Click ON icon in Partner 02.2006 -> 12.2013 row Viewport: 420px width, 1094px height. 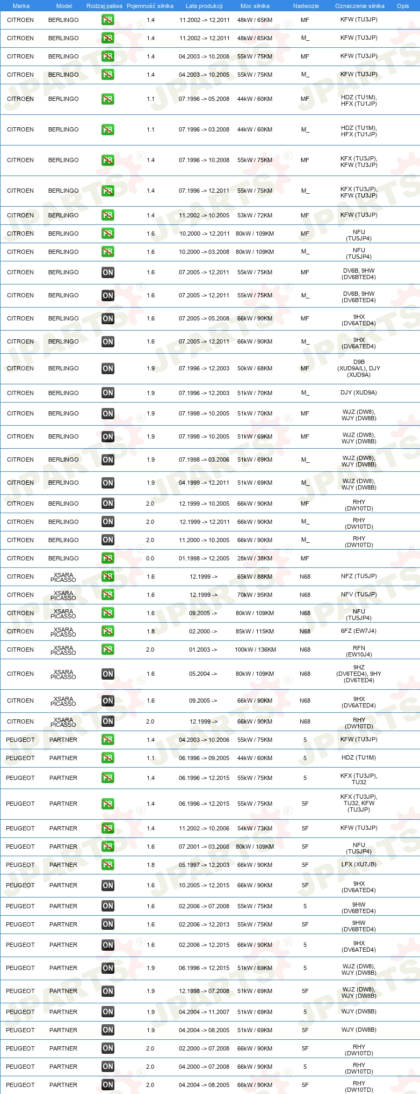pyautogui.click(x=107, y=924)
